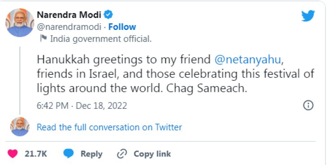The width and height of the screenshot is (336, 165).
Task: Open the @netanyahu mention link
Action: [x=248, y=60]
